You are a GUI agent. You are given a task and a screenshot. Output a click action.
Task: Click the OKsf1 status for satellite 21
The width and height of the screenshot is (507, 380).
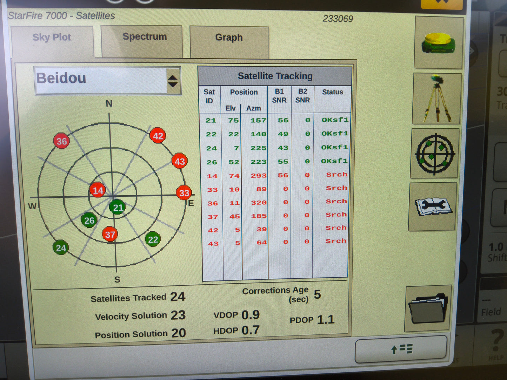[335, 120]
